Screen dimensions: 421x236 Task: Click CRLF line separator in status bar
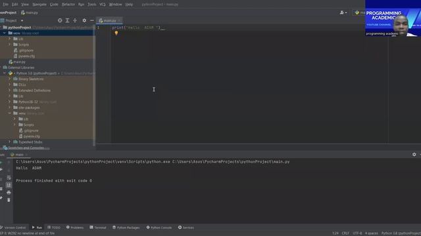coord(345,233)
